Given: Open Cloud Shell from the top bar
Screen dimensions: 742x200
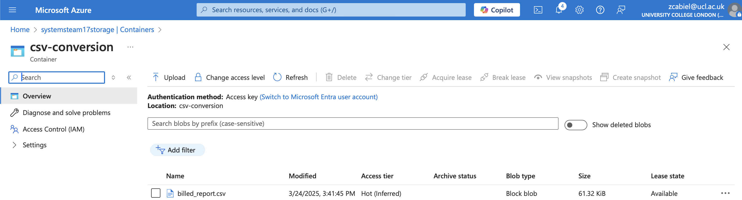Looking at the screenshot, I should [x=538, y=10].
